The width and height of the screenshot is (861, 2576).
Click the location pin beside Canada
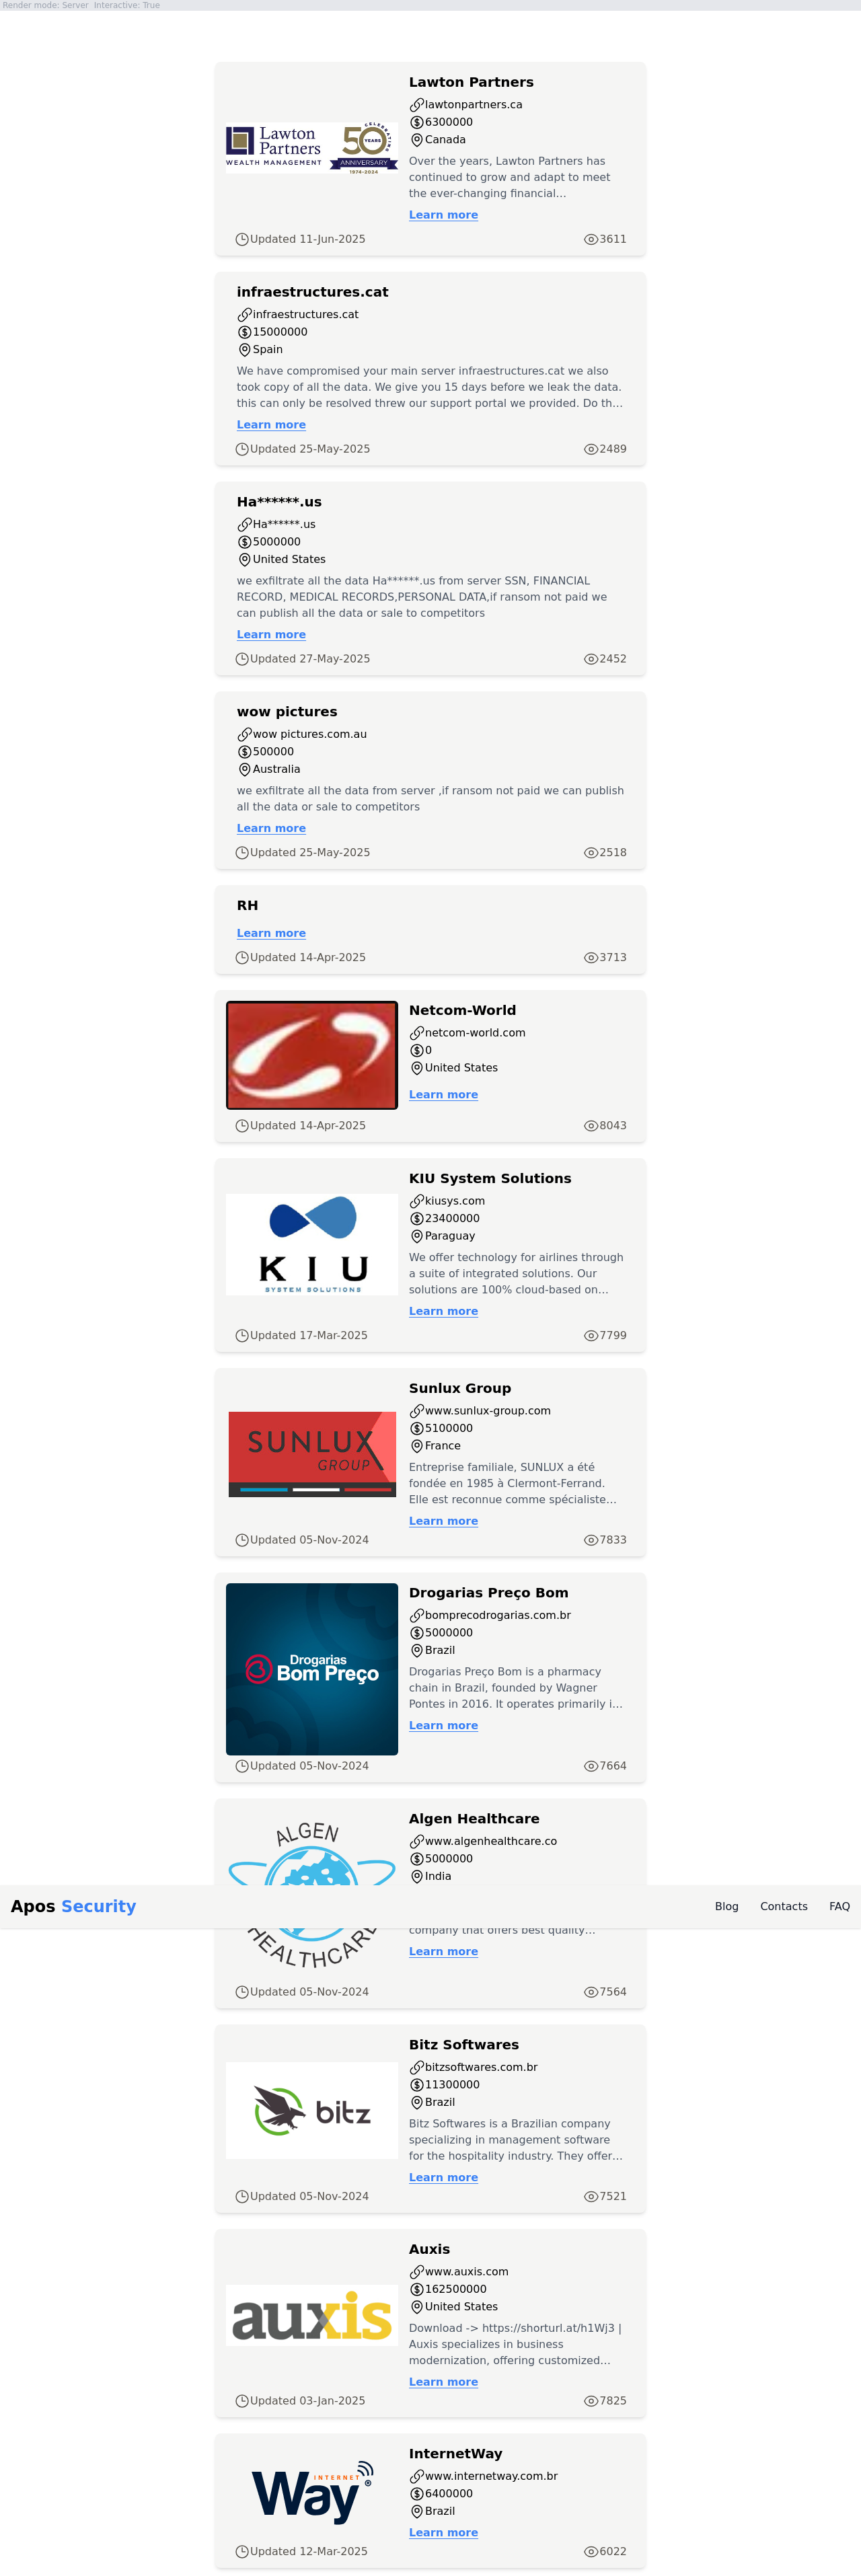tap(416, 140)
